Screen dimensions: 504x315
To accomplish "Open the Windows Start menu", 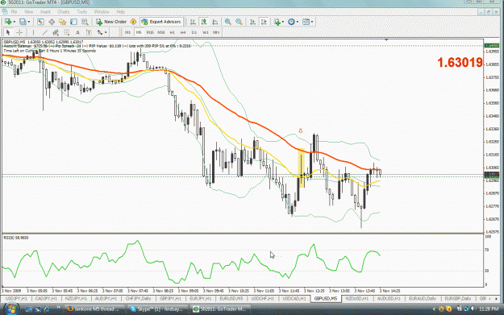I will pyautogui.click(x=10, y=309).
